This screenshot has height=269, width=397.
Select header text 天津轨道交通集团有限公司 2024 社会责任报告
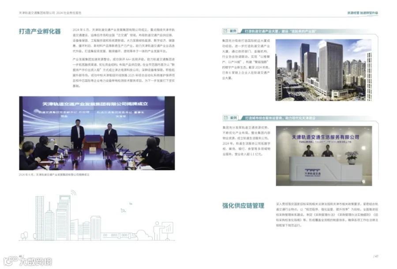pos(50,13)
